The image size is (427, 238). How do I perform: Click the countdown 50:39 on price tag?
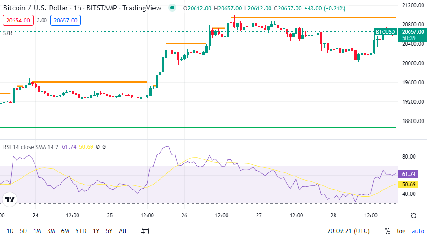click(x=409, y=38)
